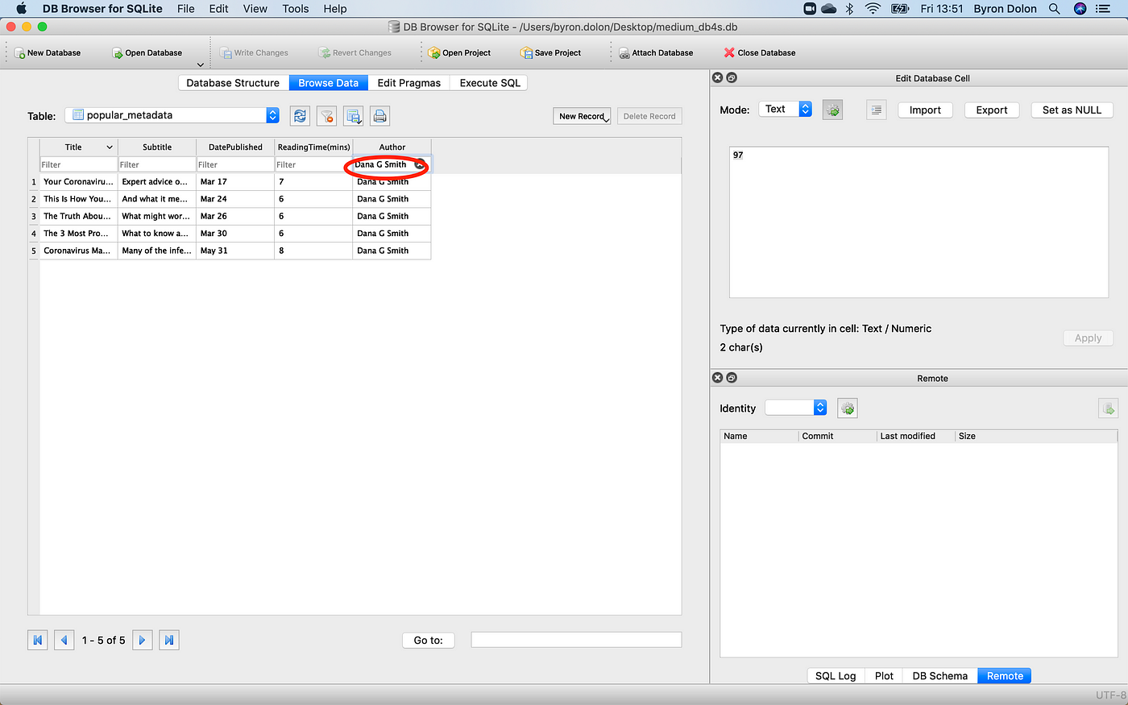The height and width of the screenshot is (705, 1128).
Task: Focus the Subtitle filter field
Action: [x=157, y=164]
